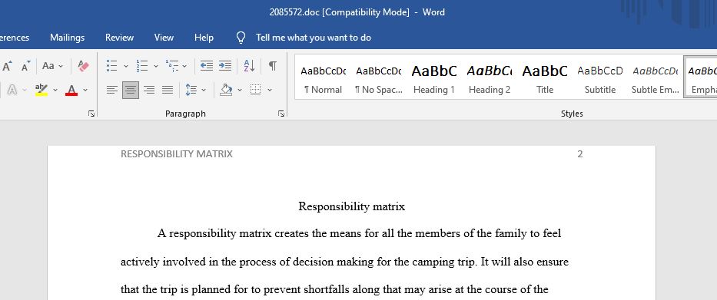
Task: Open numbering library dropdown arrow
Action: [155, 66]
